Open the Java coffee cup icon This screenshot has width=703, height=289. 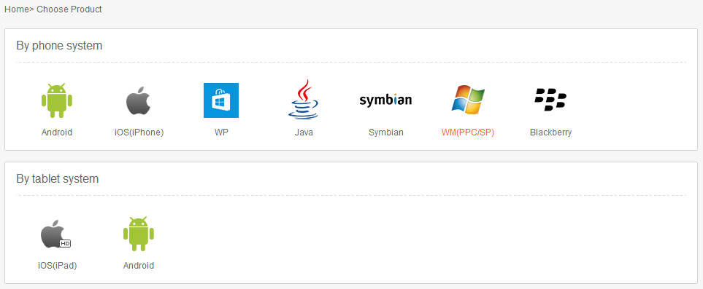pyautogui.click(x=304, y=99)
